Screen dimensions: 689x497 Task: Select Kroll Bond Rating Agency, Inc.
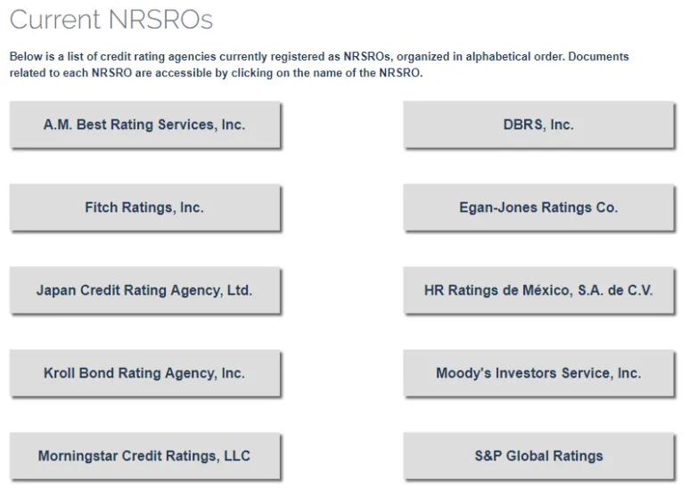(x=144, y=373)
